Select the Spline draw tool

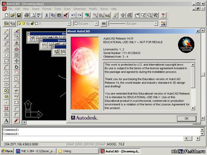coord(6,79)
